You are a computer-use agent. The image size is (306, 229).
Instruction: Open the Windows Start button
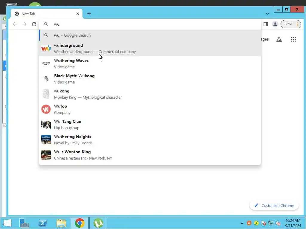click(x=7, y=223)
